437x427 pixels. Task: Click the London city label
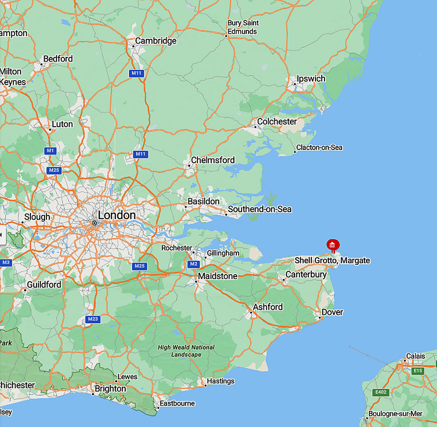[117, 215]
